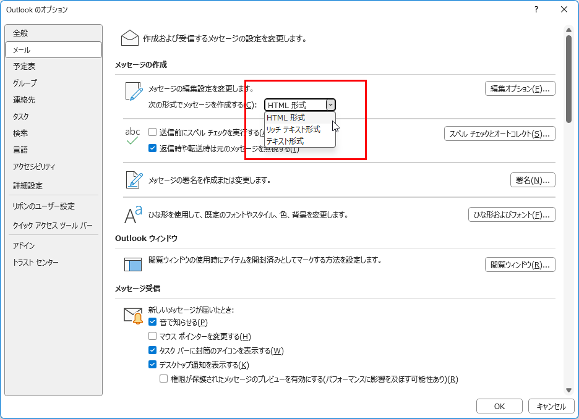This screenshot has height=419, width=579.
Task: Switch to the 予定表 category
Action: click(54, 66)
